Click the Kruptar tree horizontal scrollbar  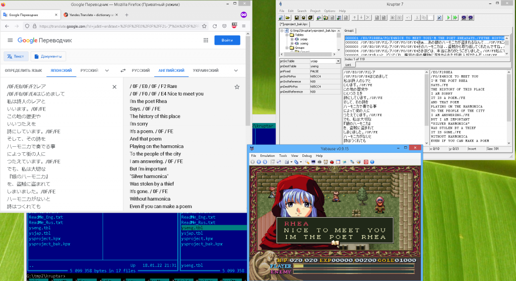click(308, 54)
